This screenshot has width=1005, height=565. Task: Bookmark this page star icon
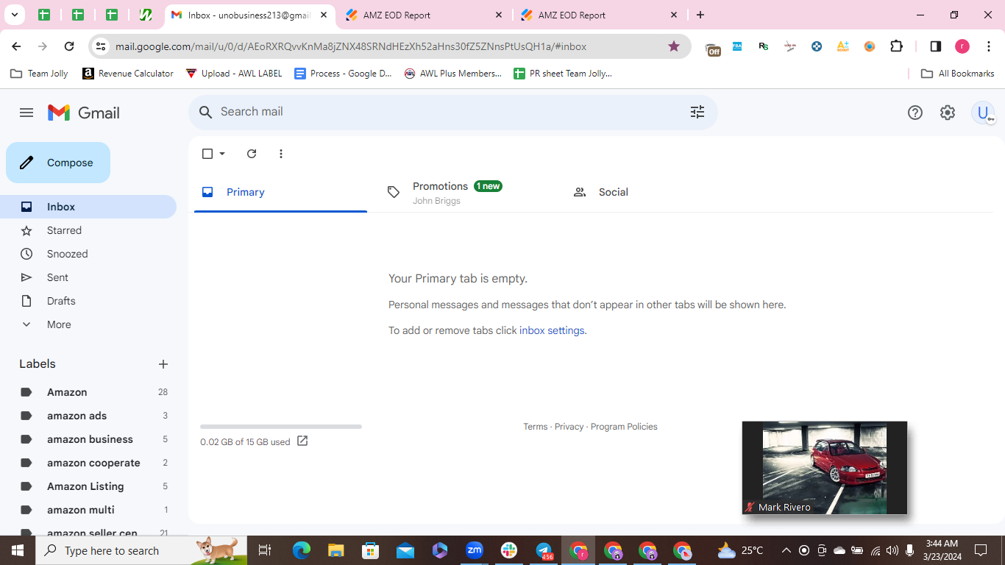point(674,46)
